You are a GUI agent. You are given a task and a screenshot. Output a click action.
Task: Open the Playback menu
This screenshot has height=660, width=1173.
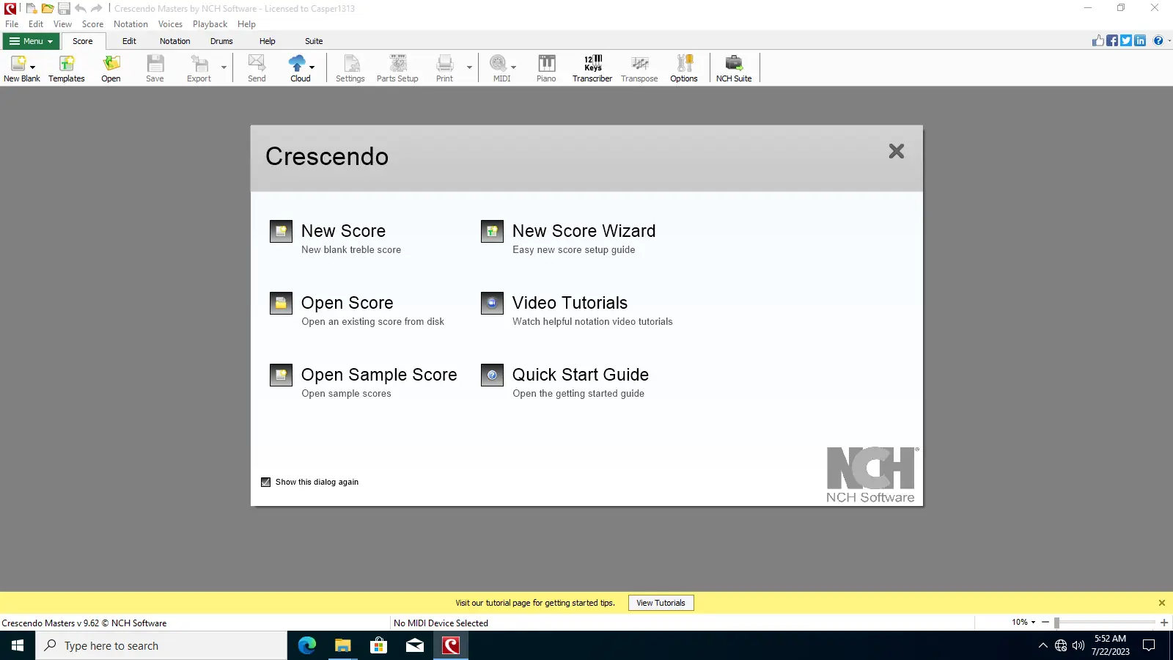tap(210, 24)
